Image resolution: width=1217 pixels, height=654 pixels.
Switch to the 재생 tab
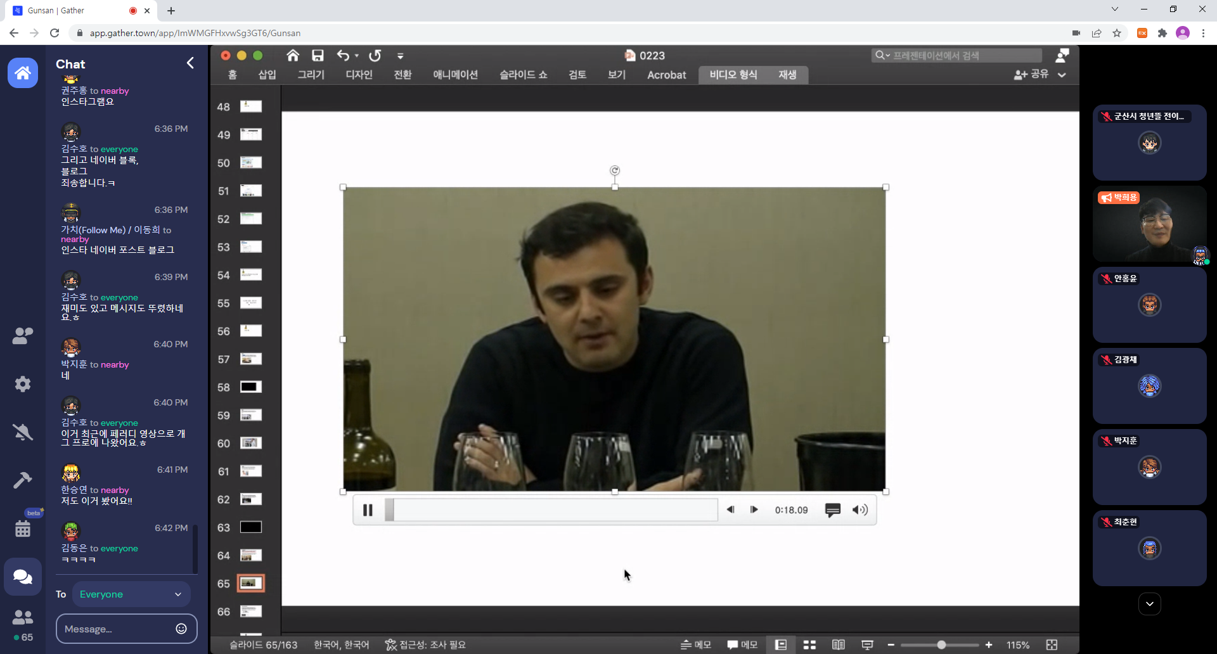click(x=787, y=75)
